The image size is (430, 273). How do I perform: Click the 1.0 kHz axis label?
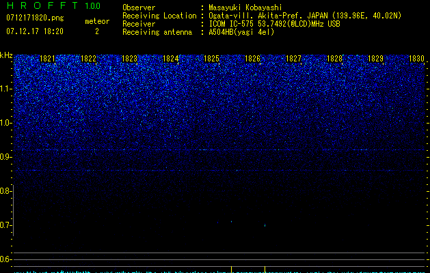tap(5, 123)
